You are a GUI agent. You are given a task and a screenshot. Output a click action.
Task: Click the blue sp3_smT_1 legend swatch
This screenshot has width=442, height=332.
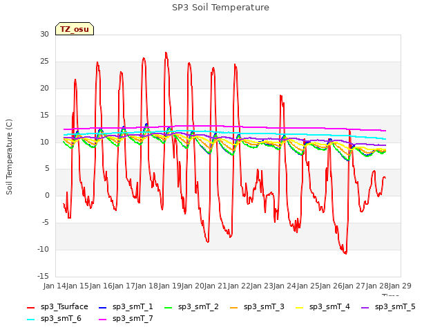[x=103, y=307]
